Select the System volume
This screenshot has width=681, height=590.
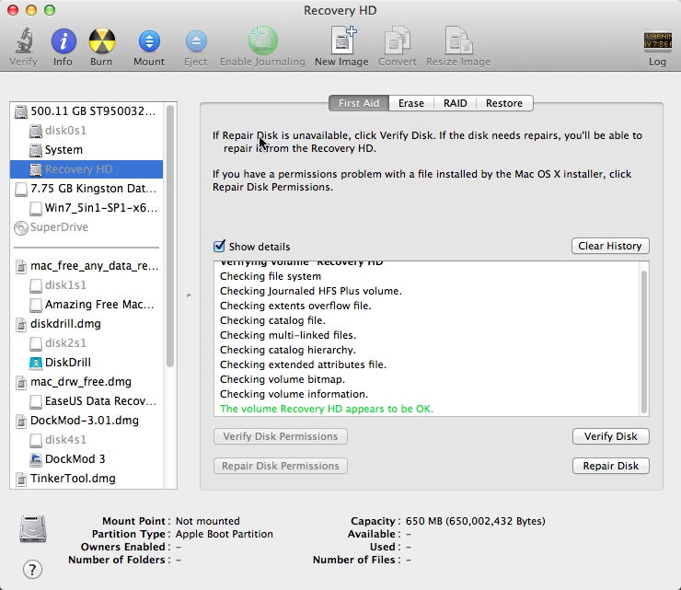[x=87, y=150]
